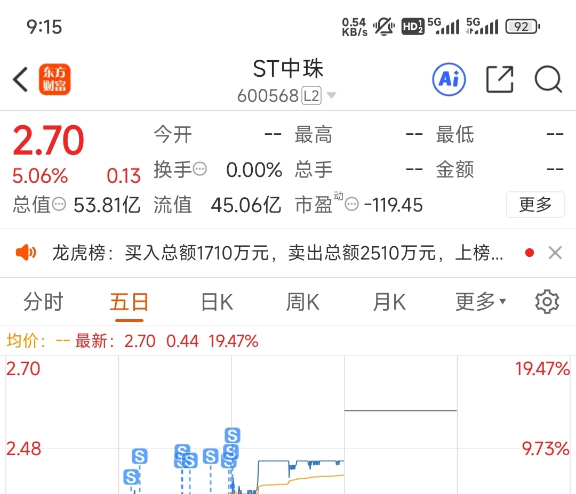Image resolution: width=576 pixels, height=494 pixels.
Task: Tap the 2.48 price axis label
Action: (23, 449)
